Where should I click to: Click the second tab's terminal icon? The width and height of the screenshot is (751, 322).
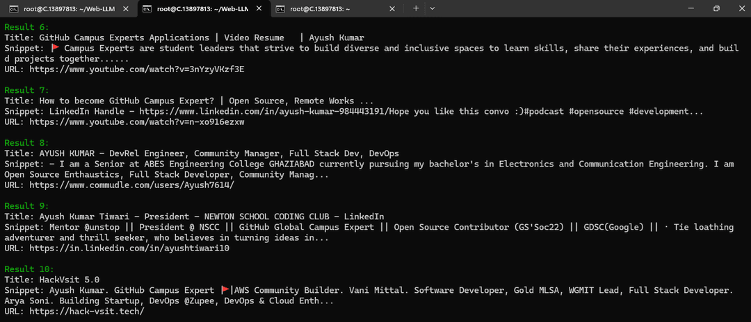pyautogui.click(x=148, y=8)
